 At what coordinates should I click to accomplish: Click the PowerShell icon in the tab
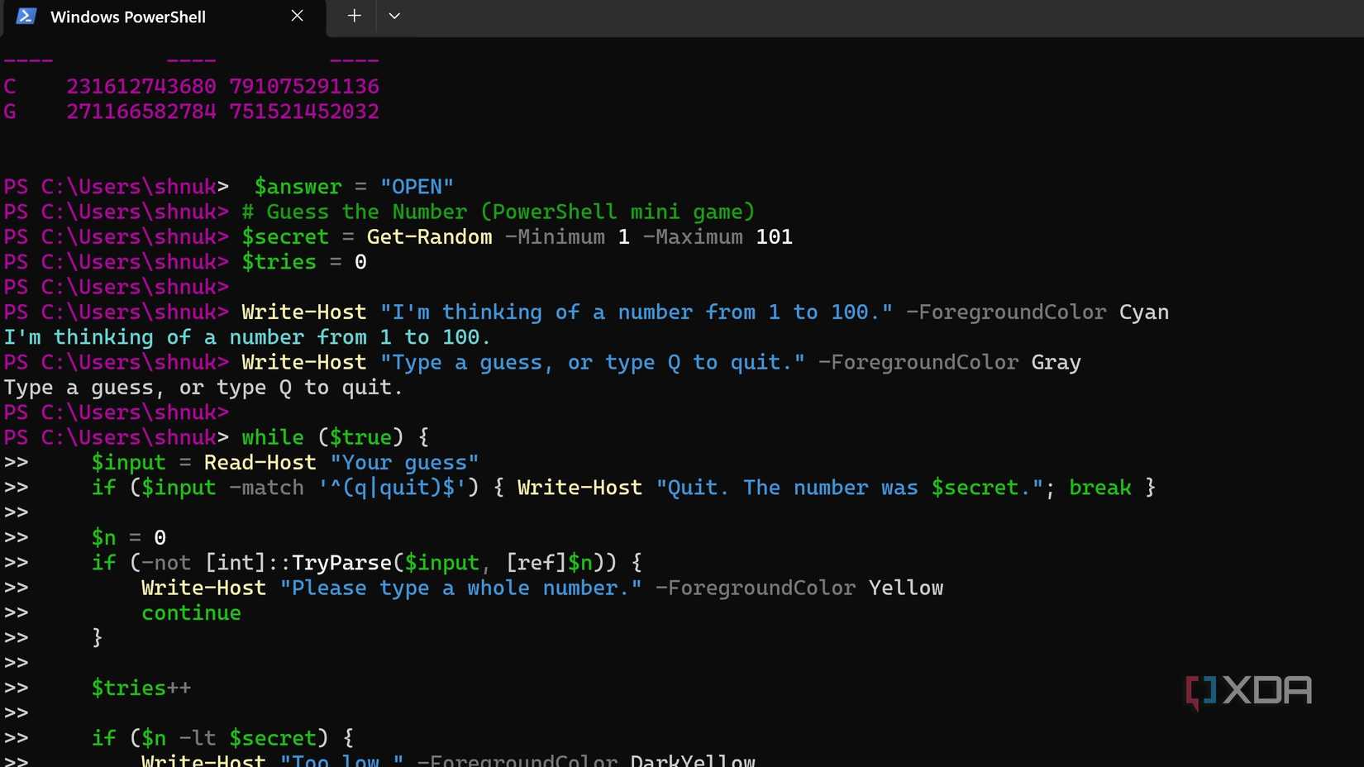coord(26,17)
